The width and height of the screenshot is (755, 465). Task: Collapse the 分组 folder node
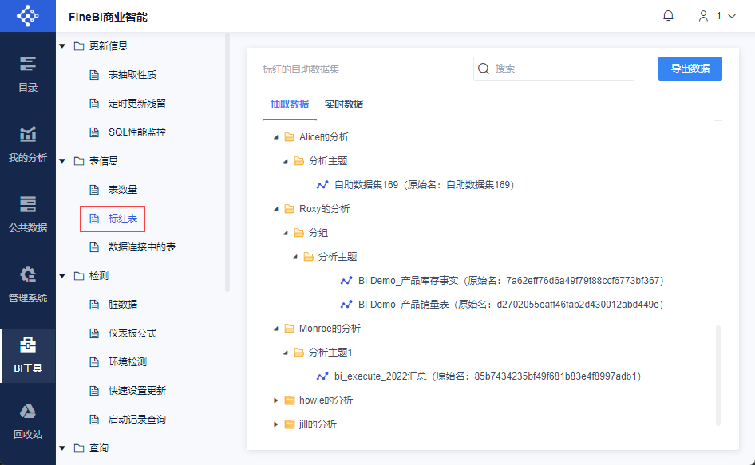pyautogui.click(x=286, y=233)
